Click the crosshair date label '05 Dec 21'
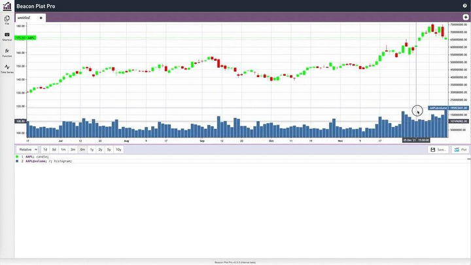 click(416, 140)
